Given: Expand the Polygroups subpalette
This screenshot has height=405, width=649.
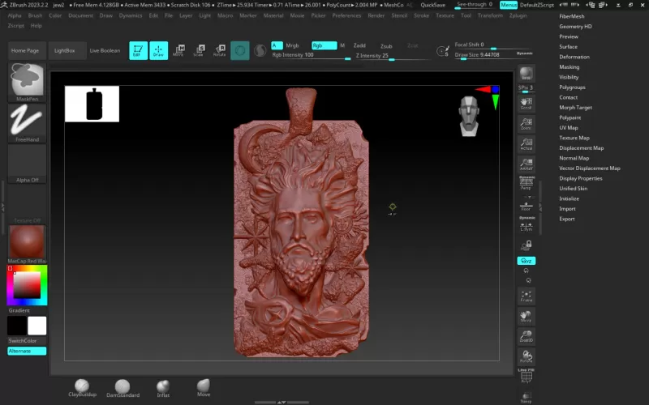Looking at the screenshot, I should click(572, 87).
